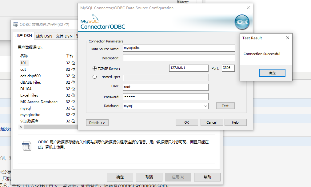Click the Test connection button
The width and height of the screenshot is (311, 187).
225,106
